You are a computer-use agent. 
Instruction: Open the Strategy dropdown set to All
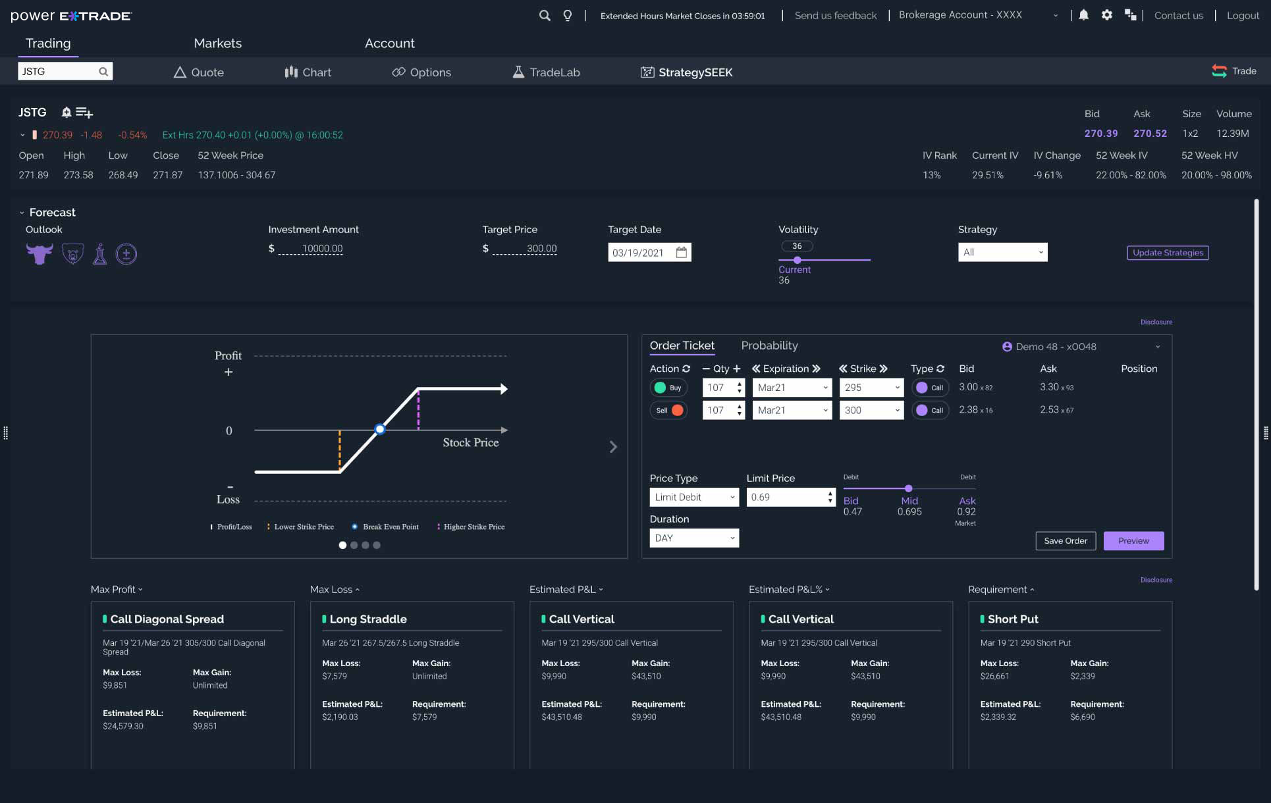pyautogui.click(x=1002, y=251)
